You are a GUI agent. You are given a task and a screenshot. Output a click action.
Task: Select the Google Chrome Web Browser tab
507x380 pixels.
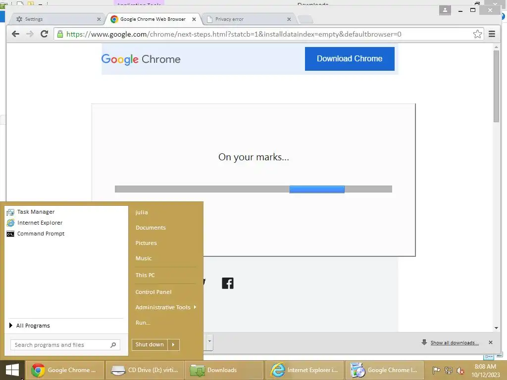pyautogui.click(x=153, y=19)
